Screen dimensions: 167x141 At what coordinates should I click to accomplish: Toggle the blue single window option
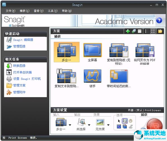click(119, 127)
